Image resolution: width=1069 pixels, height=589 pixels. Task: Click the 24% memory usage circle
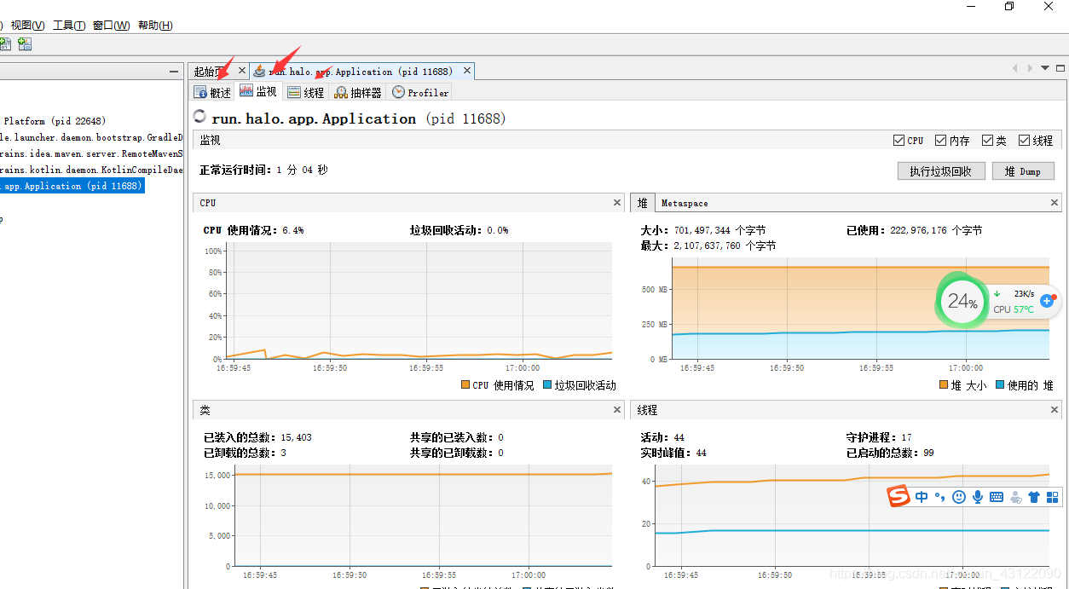pyautogui.click(x=962, y=301)
